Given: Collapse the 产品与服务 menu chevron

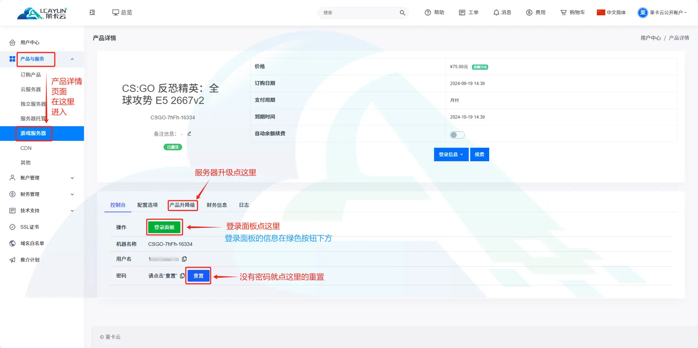Looking at the screenshot, I should [72, 59].
